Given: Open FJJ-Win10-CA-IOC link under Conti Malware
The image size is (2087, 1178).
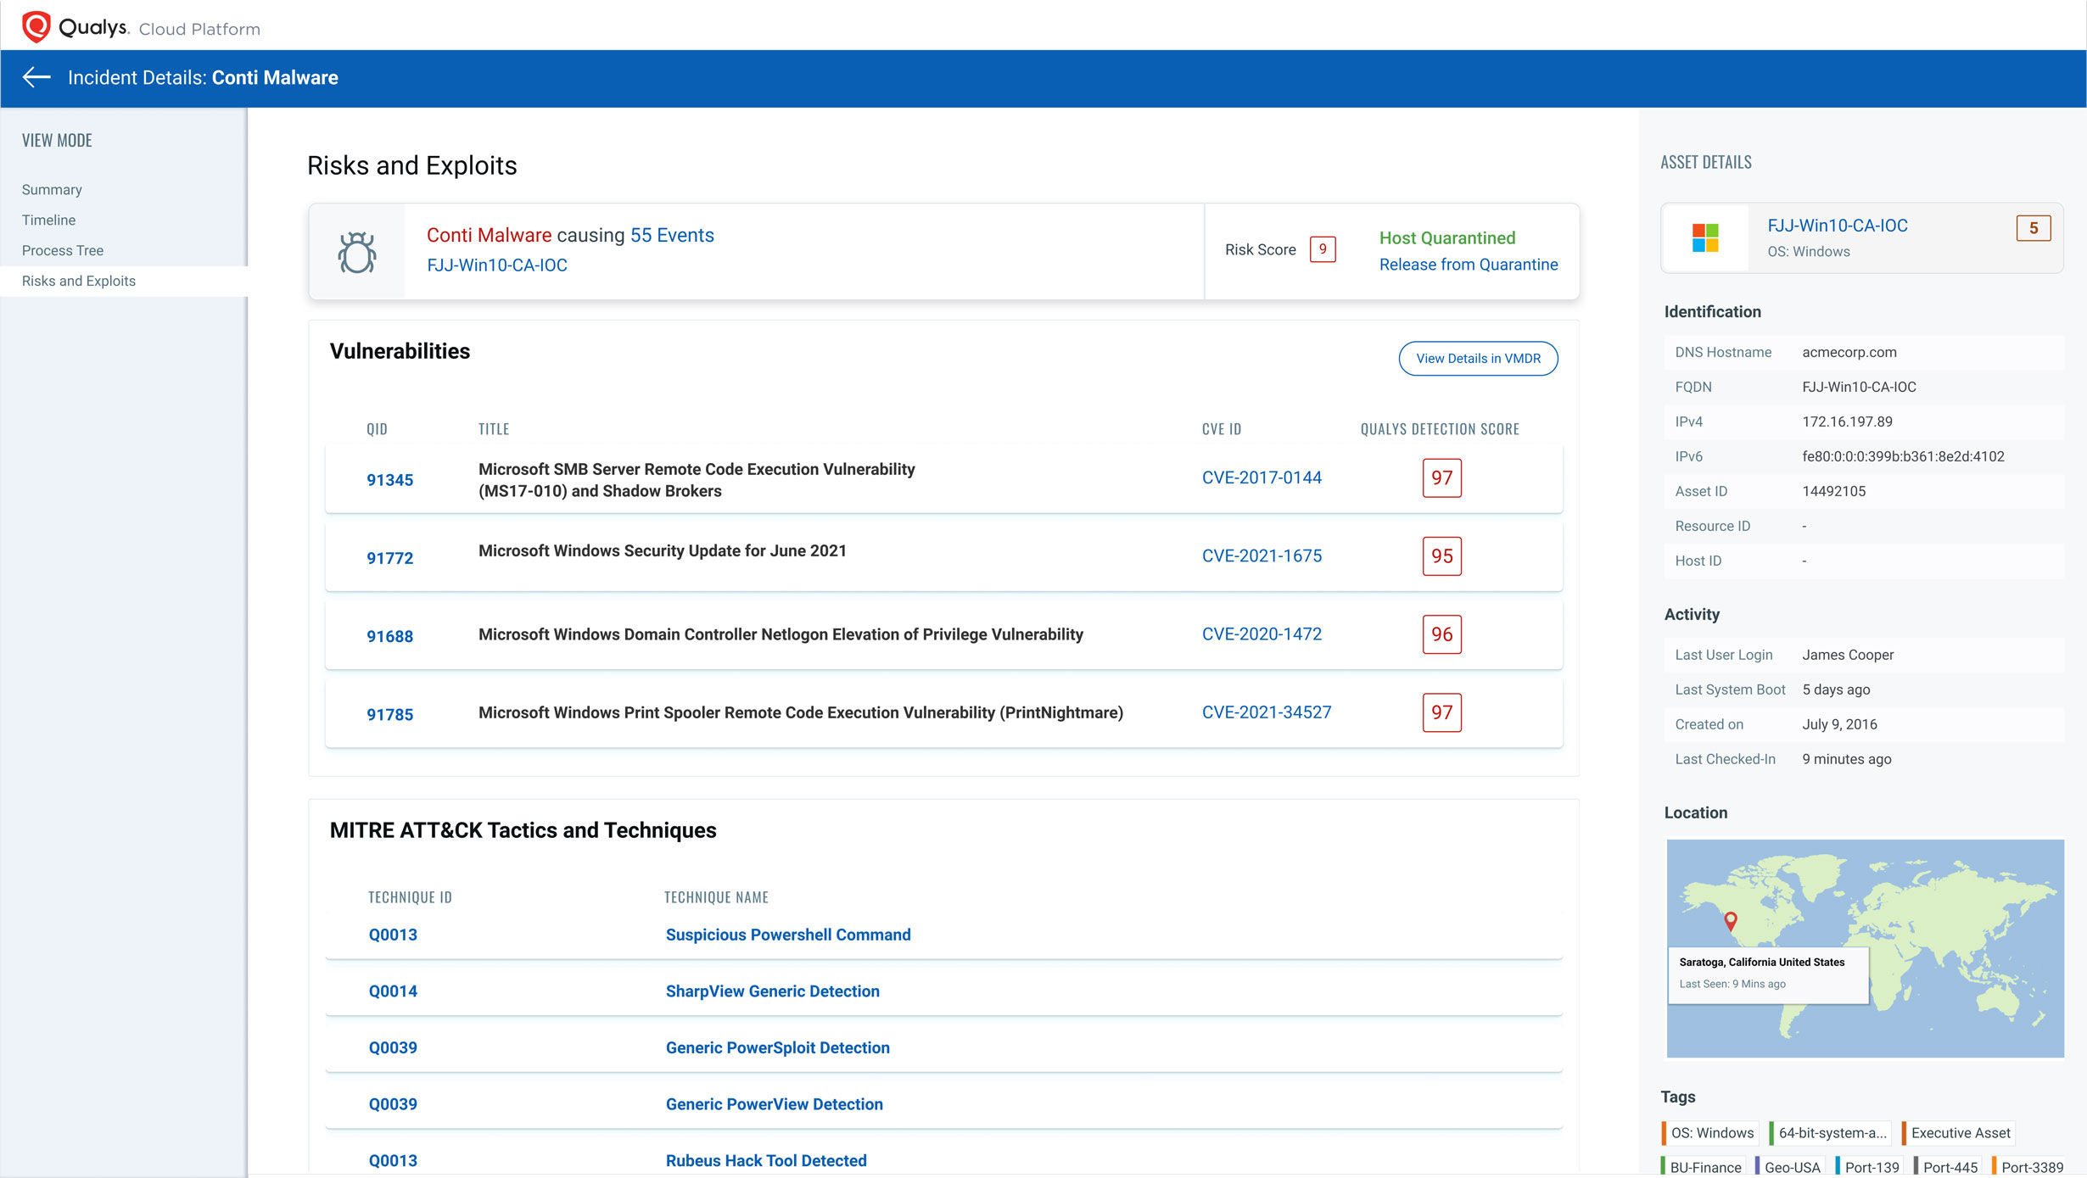Looking at the screenshot, I should tap(497, 265).
